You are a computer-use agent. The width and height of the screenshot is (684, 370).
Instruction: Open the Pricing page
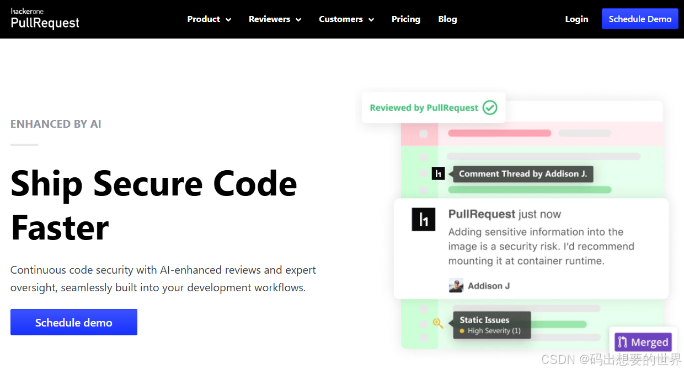tap(406, 19)
